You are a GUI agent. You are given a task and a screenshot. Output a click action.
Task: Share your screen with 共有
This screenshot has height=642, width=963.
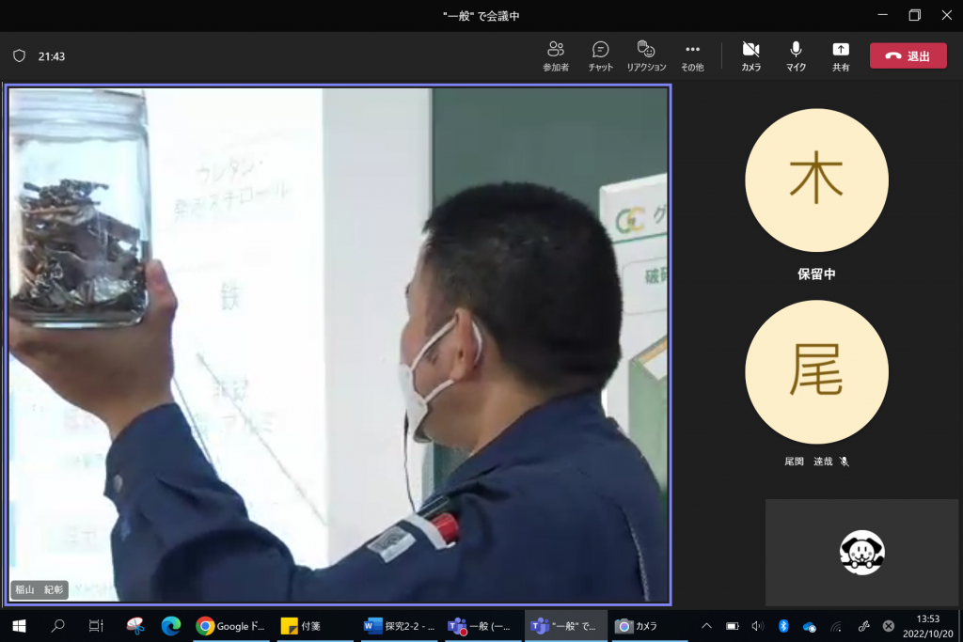pos(841,55)
